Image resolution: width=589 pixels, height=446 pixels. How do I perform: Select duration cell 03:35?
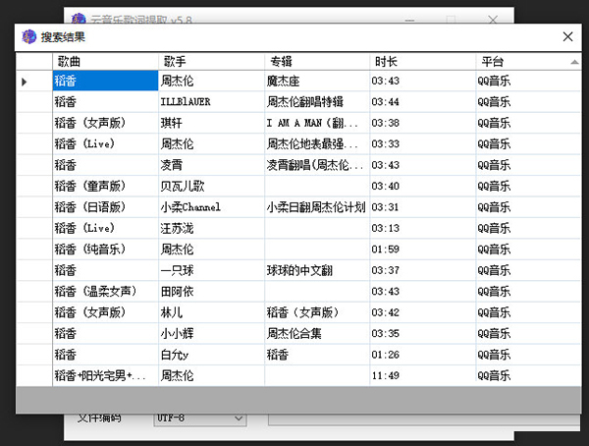coord(422,333)
